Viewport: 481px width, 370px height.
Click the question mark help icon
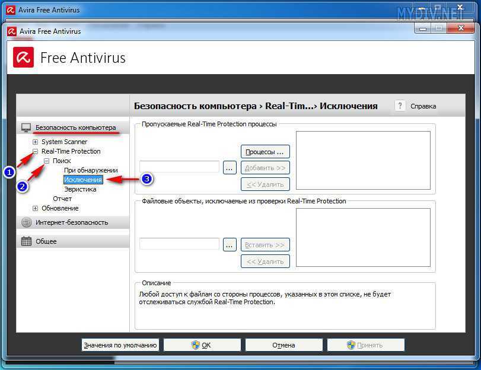click(400, 106)
